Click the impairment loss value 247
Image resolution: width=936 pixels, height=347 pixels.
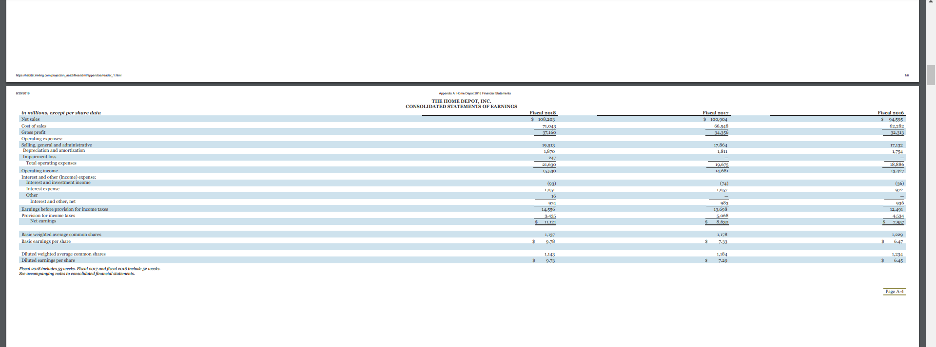(x=552, y=158)
